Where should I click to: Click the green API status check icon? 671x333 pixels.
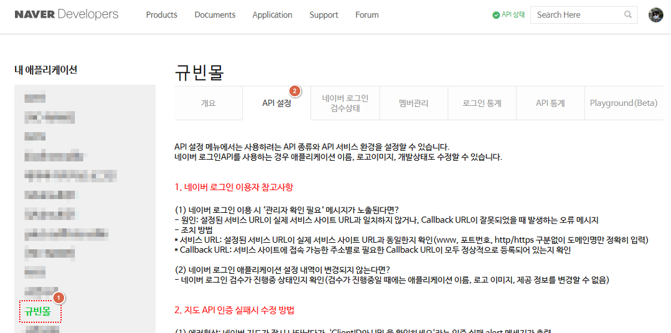496,15
